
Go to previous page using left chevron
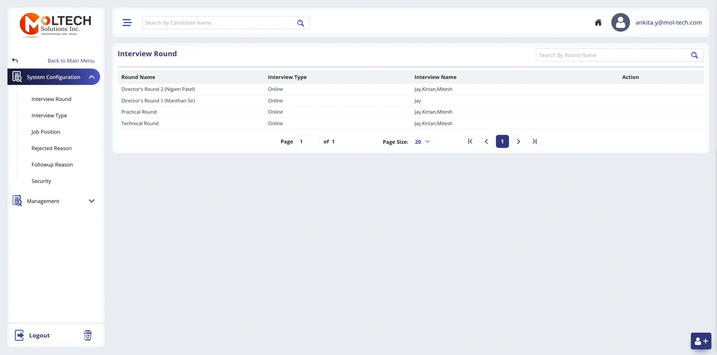pos(486,141)
